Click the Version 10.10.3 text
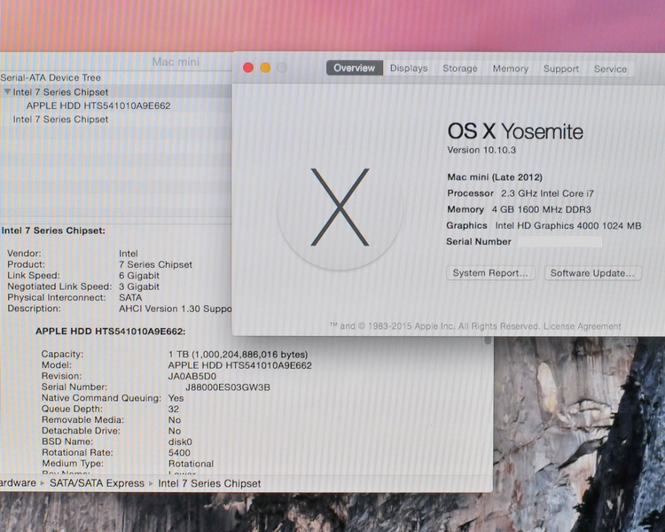The width and height of the screenshot is (665, 532). click(481, 150)
